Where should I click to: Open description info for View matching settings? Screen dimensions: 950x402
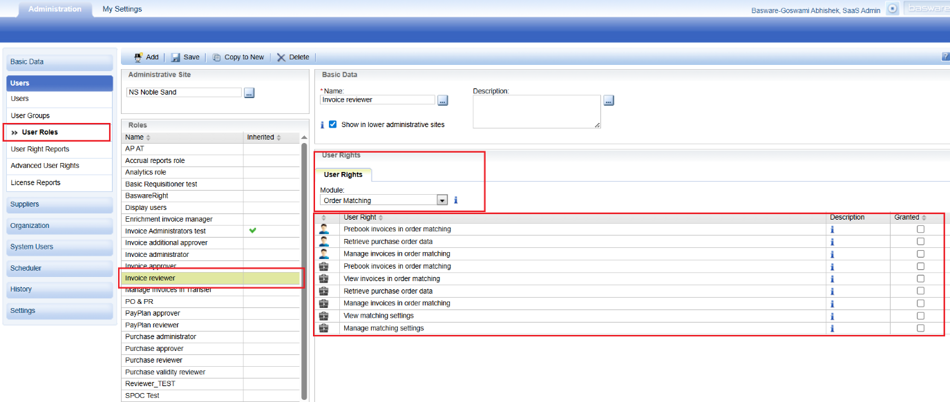point(832,316)
